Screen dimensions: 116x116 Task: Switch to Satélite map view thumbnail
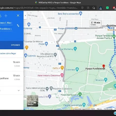(32, 101)
